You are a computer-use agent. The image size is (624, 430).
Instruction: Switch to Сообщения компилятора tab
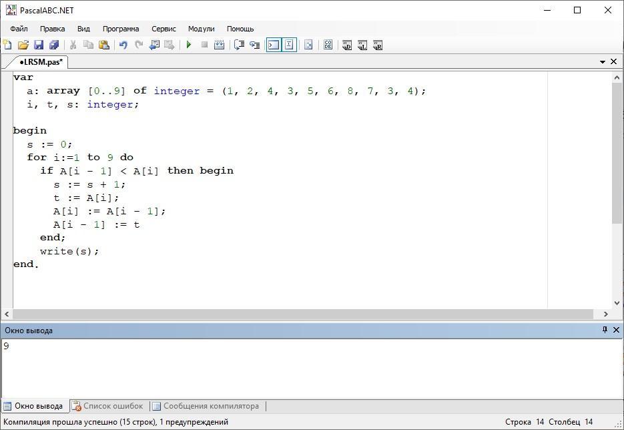pos(206,406)
